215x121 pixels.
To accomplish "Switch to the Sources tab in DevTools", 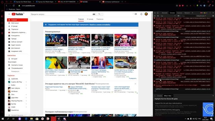I will pos(179,13).
